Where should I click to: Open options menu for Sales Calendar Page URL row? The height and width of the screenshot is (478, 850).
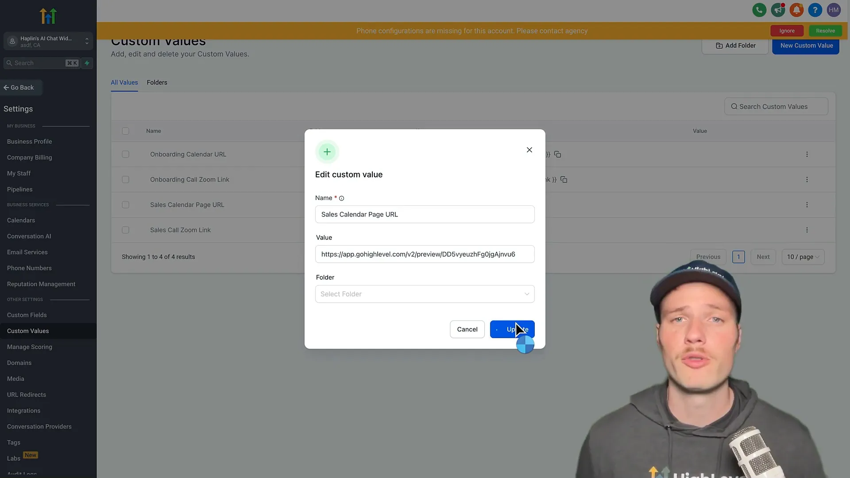pos(807,205)
